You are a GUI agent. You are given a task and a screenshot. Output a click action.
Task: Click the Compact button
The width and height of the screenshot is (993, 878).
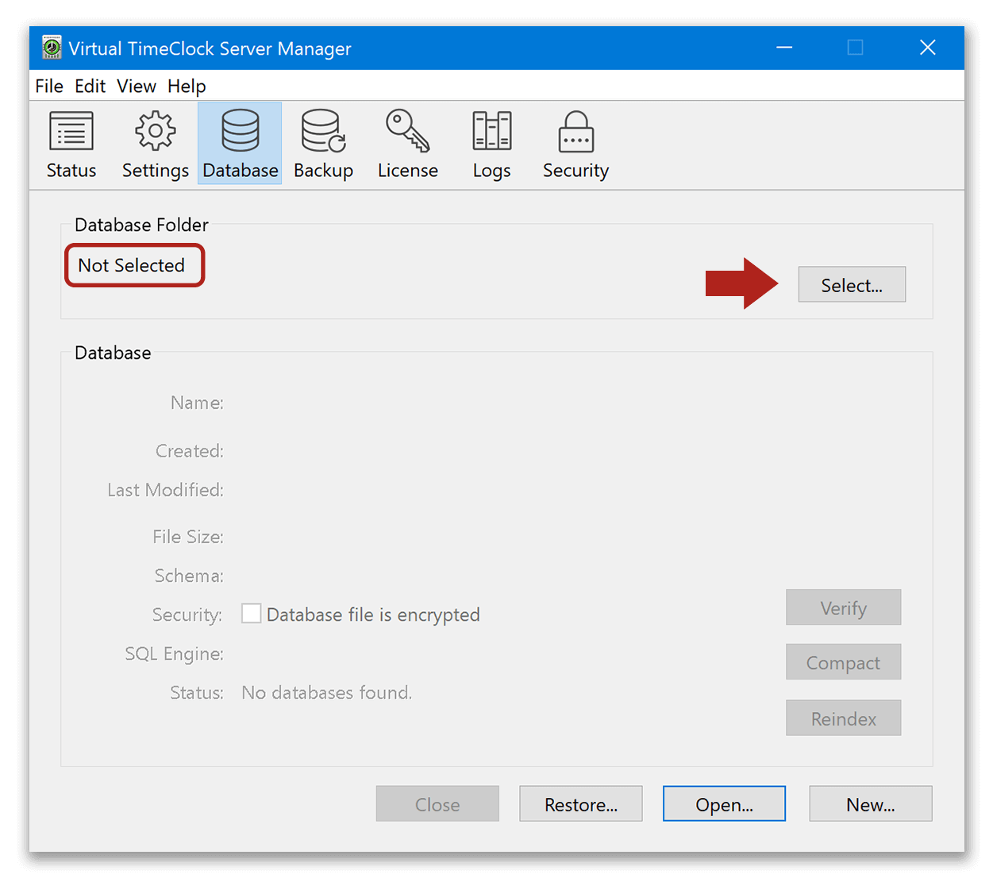coord(844,663)
